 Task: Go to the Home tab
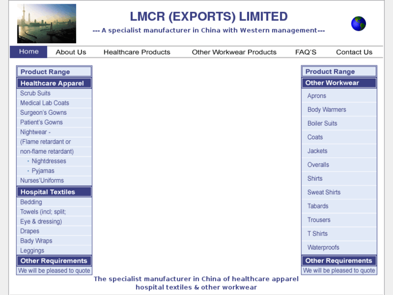click(29, 52)
